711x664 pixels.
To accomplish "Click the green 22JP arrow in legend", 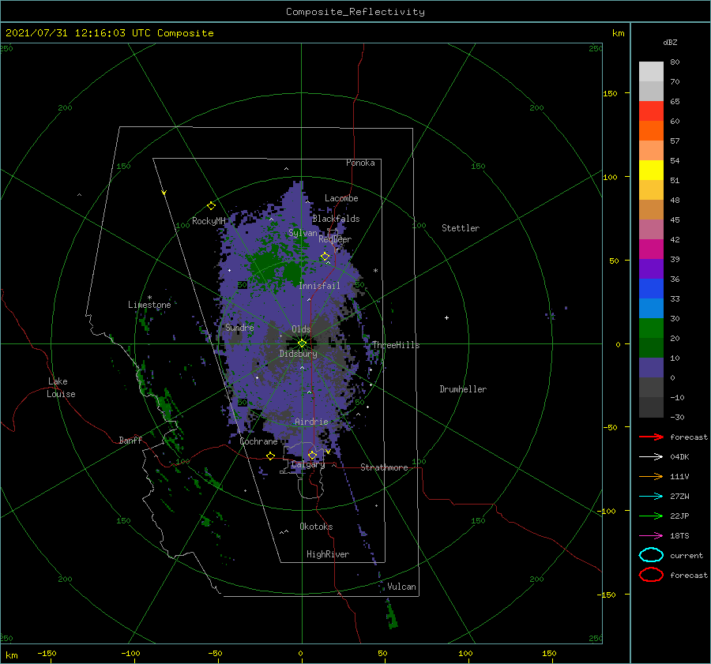I will click(x=651, y=516).
